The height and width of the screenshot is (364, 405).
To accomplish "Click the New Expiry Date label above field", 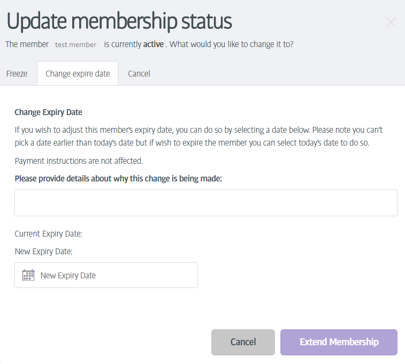I will click(43, 251).
